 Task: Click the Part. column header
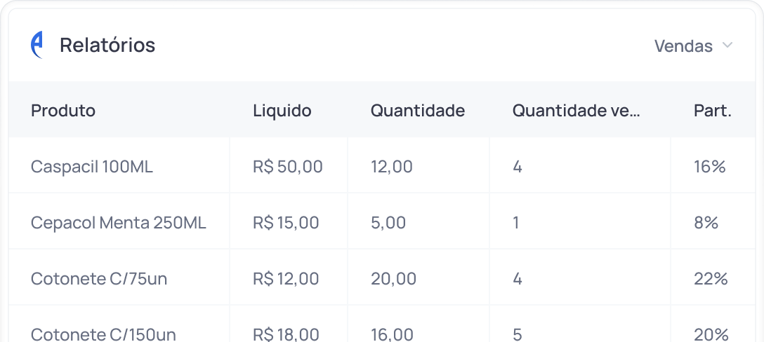(712, 111)
